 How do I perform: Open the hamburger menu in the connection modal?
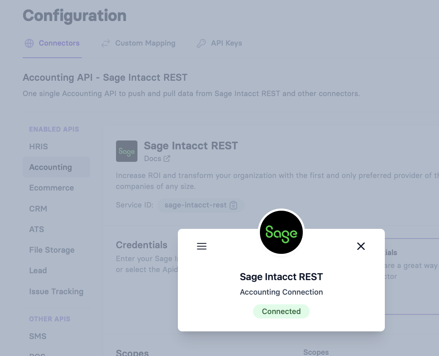tap(202, 246)
